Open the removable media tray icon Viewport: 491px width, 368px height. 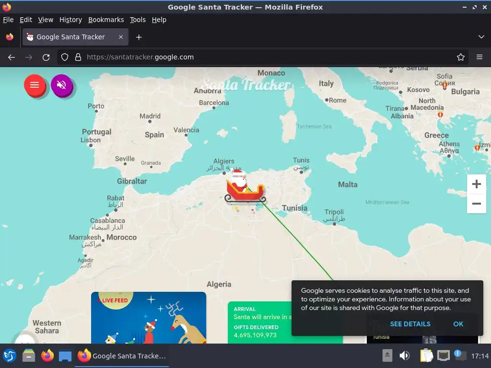387,356
